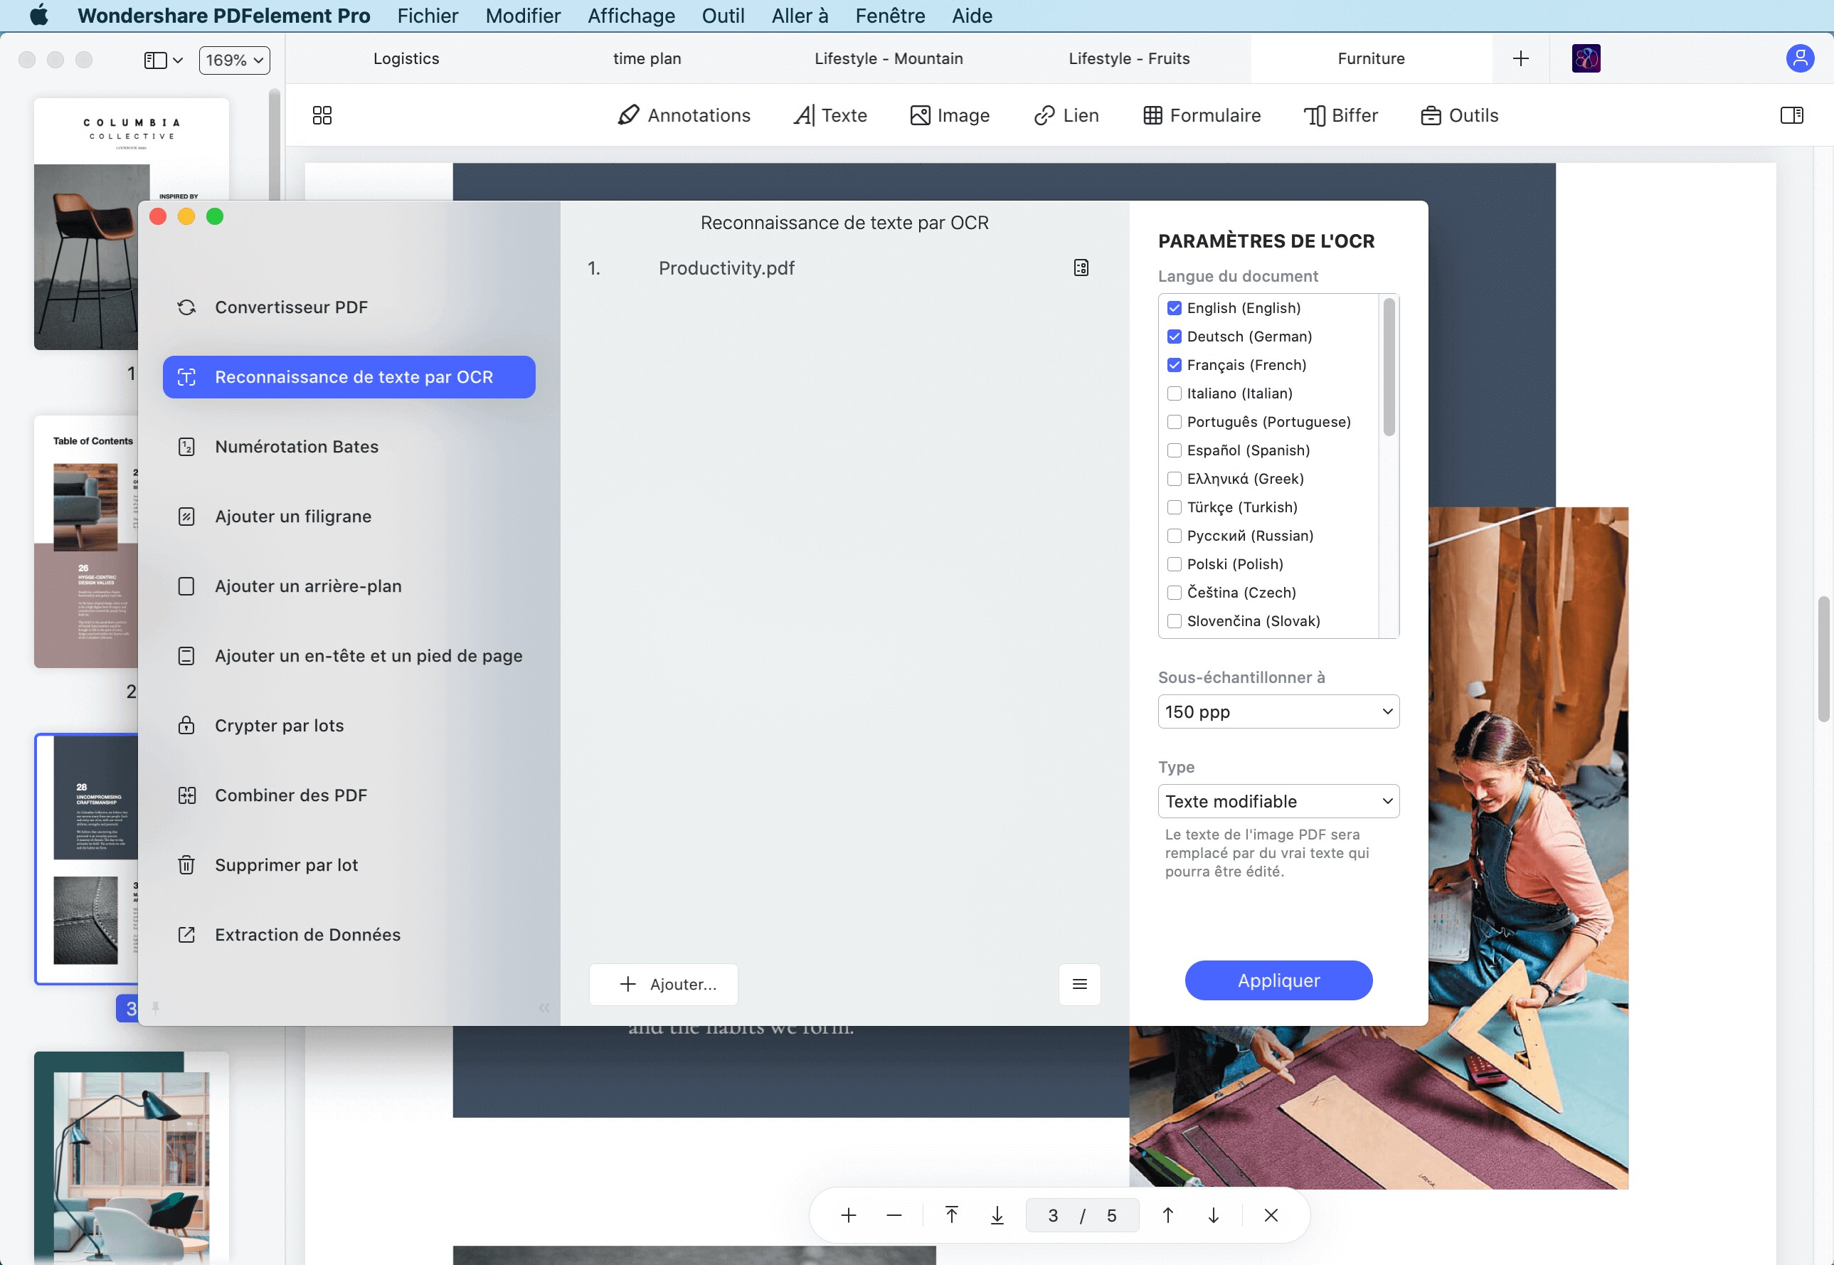The height and width of the screenshot is (1265, 1834).
Task: Open the 169% zoom level dropdown
Action: tap(233, 60)
